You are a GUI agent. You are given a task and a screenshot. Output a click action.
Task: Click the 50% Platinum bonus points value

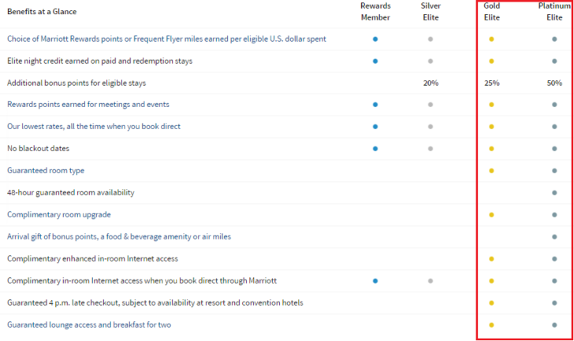click(554, 83)
